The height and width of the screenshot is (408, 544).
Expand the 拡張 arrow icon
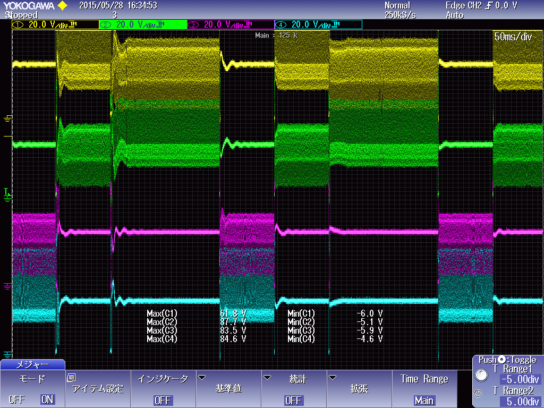[x=333, y=377]
